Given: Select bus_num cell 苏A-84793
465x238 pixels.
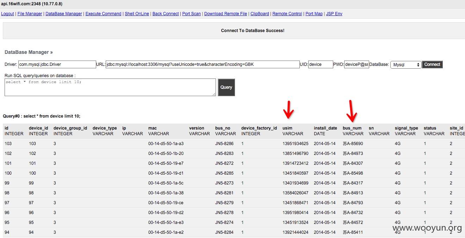Looking at the screenshot, I should coord(353,203).
